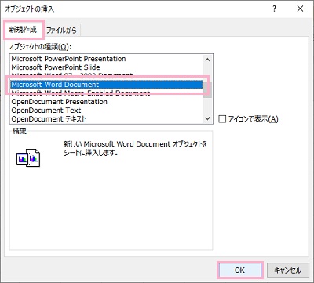Switch to the 新規作成 tab
The height and width of the screenshot is (283, 314).
tap(24, 30)
